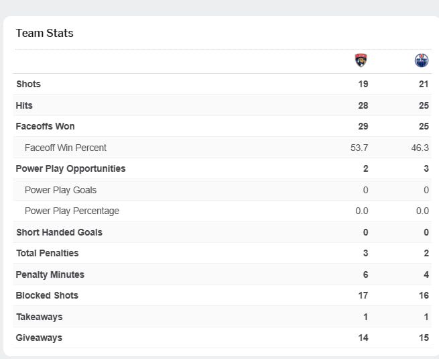The width and height of the screenshot is (439, 359).
Task: Click the Penalty Minutes row label
Action: pyautogui.click(x=50, y=274)
